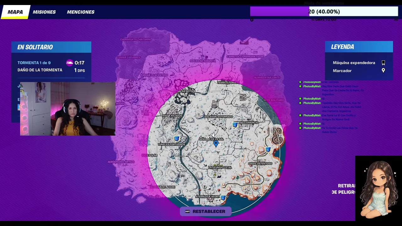Click Oasis Ostentoso map label
This screenshot has width=402, height=226.
coord(260,164)
